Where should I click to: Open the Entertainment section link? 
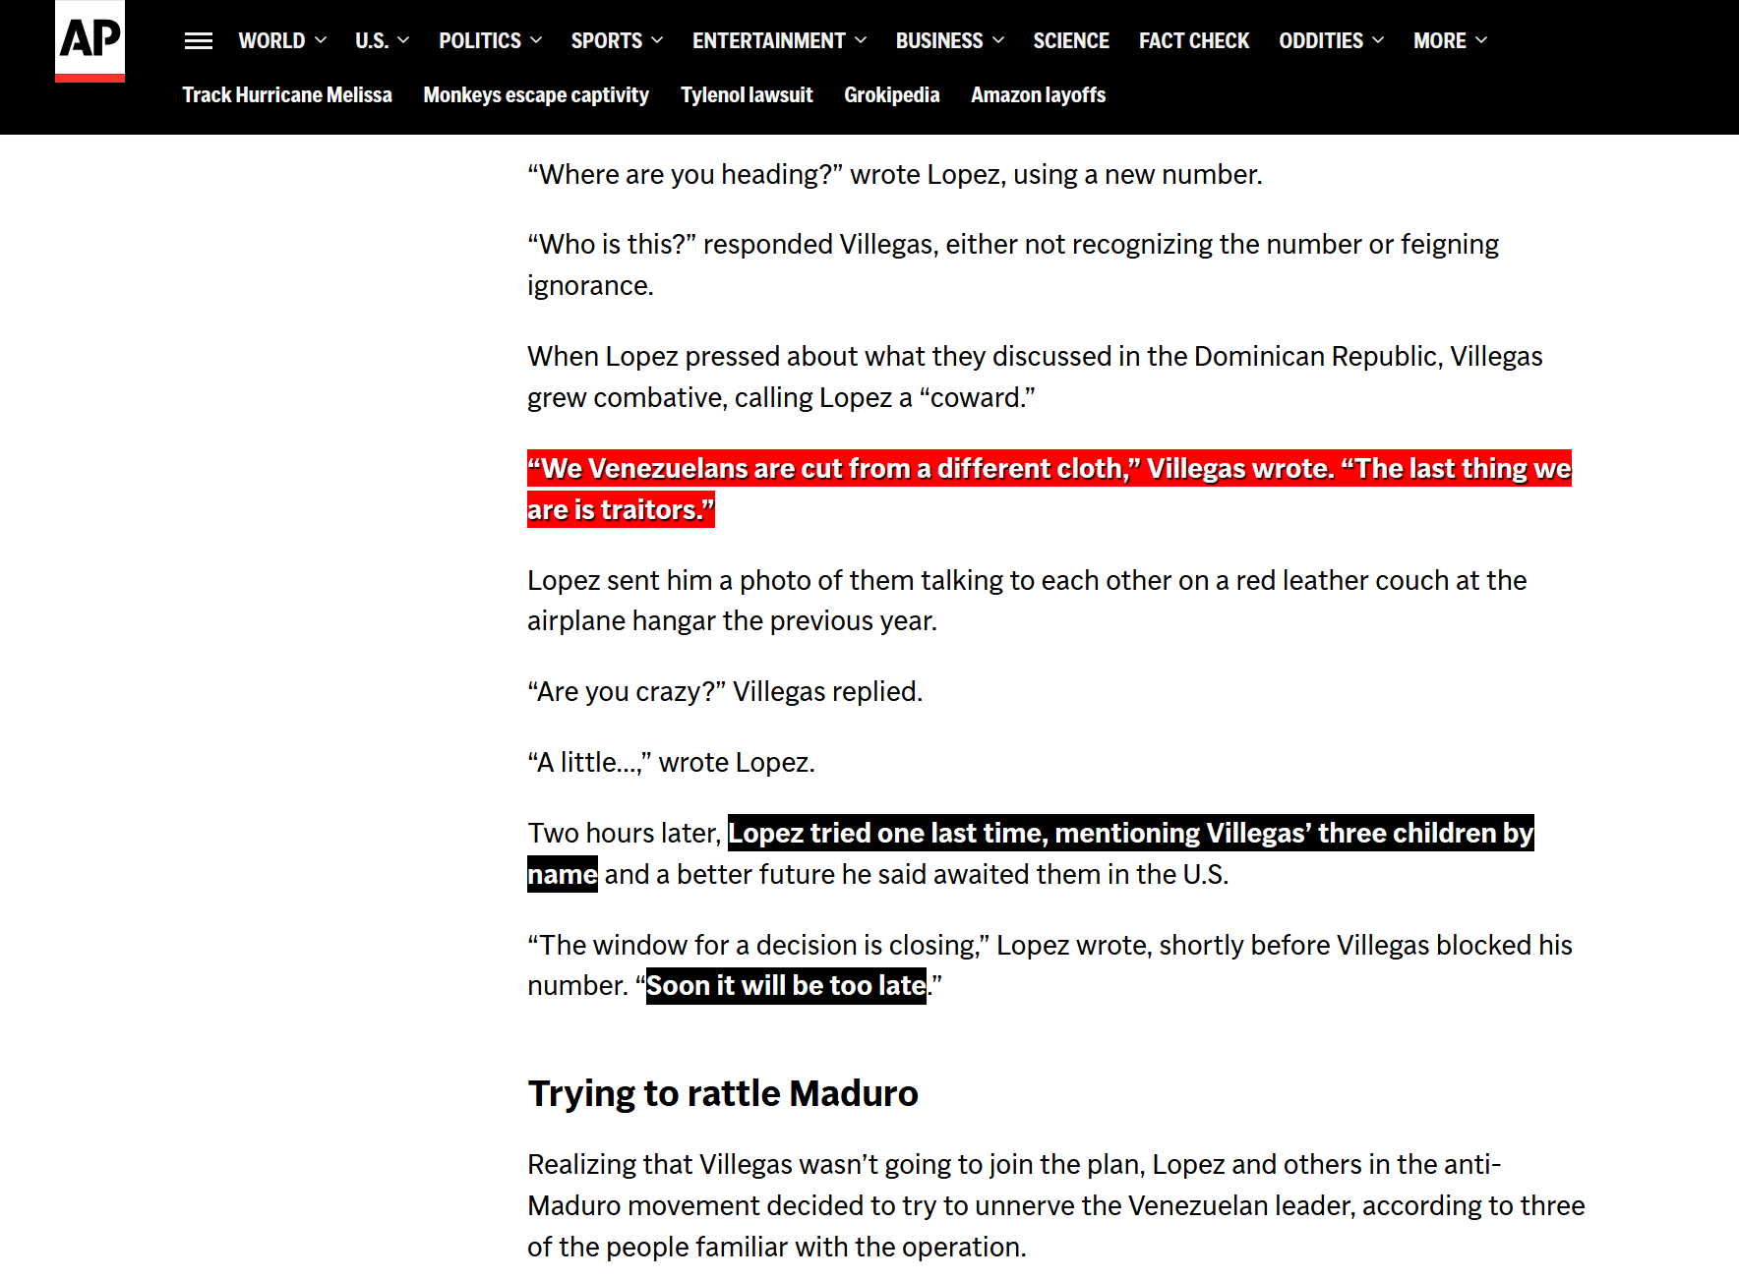pos(769,41)
